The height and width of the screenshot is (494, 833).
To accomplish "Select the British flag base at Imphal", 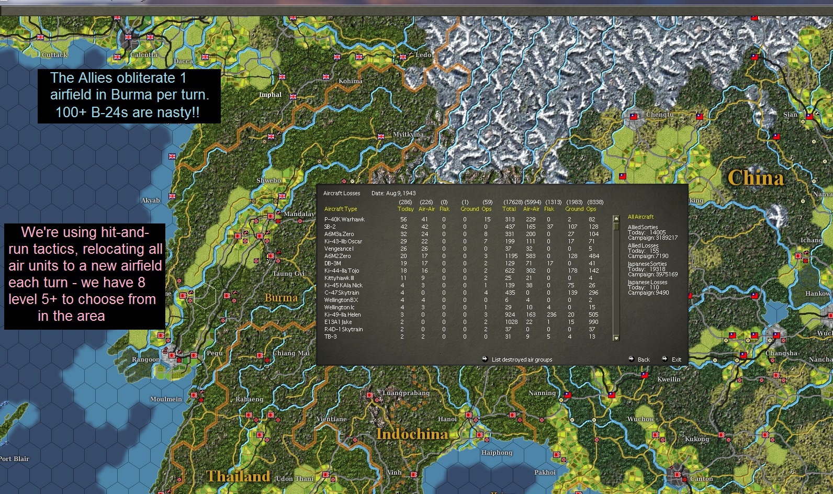I will click(293, 97).
